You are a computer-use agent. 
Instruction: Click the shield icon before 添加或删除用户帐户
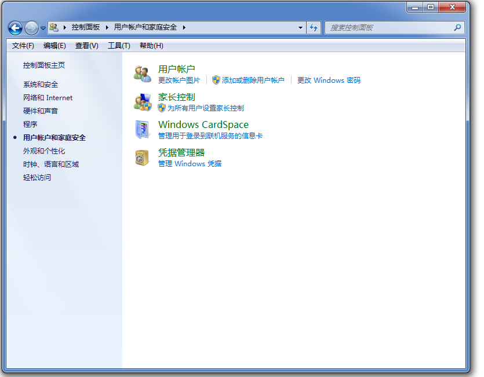point(216,80)
